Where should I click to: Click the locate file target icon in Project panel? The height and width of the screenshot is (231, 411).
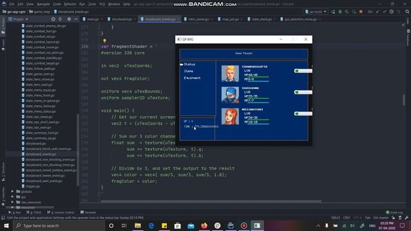(53, 19)
